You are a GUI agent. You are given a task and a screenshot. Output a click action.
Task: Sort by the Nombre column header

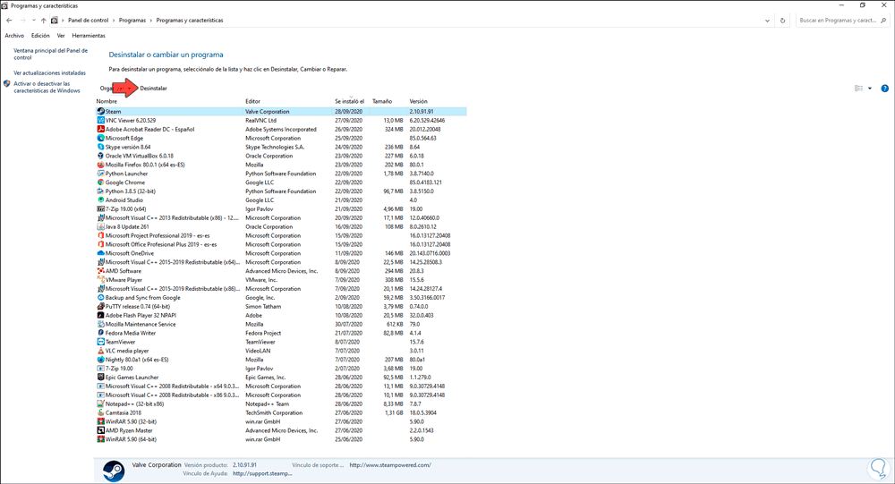pyautogui.click(x=107, y=102)
